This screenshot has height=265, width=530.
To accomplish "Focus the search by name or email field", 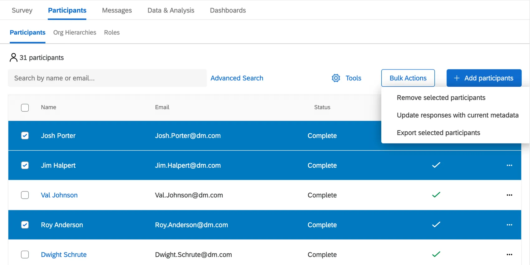I will point(107,78).
